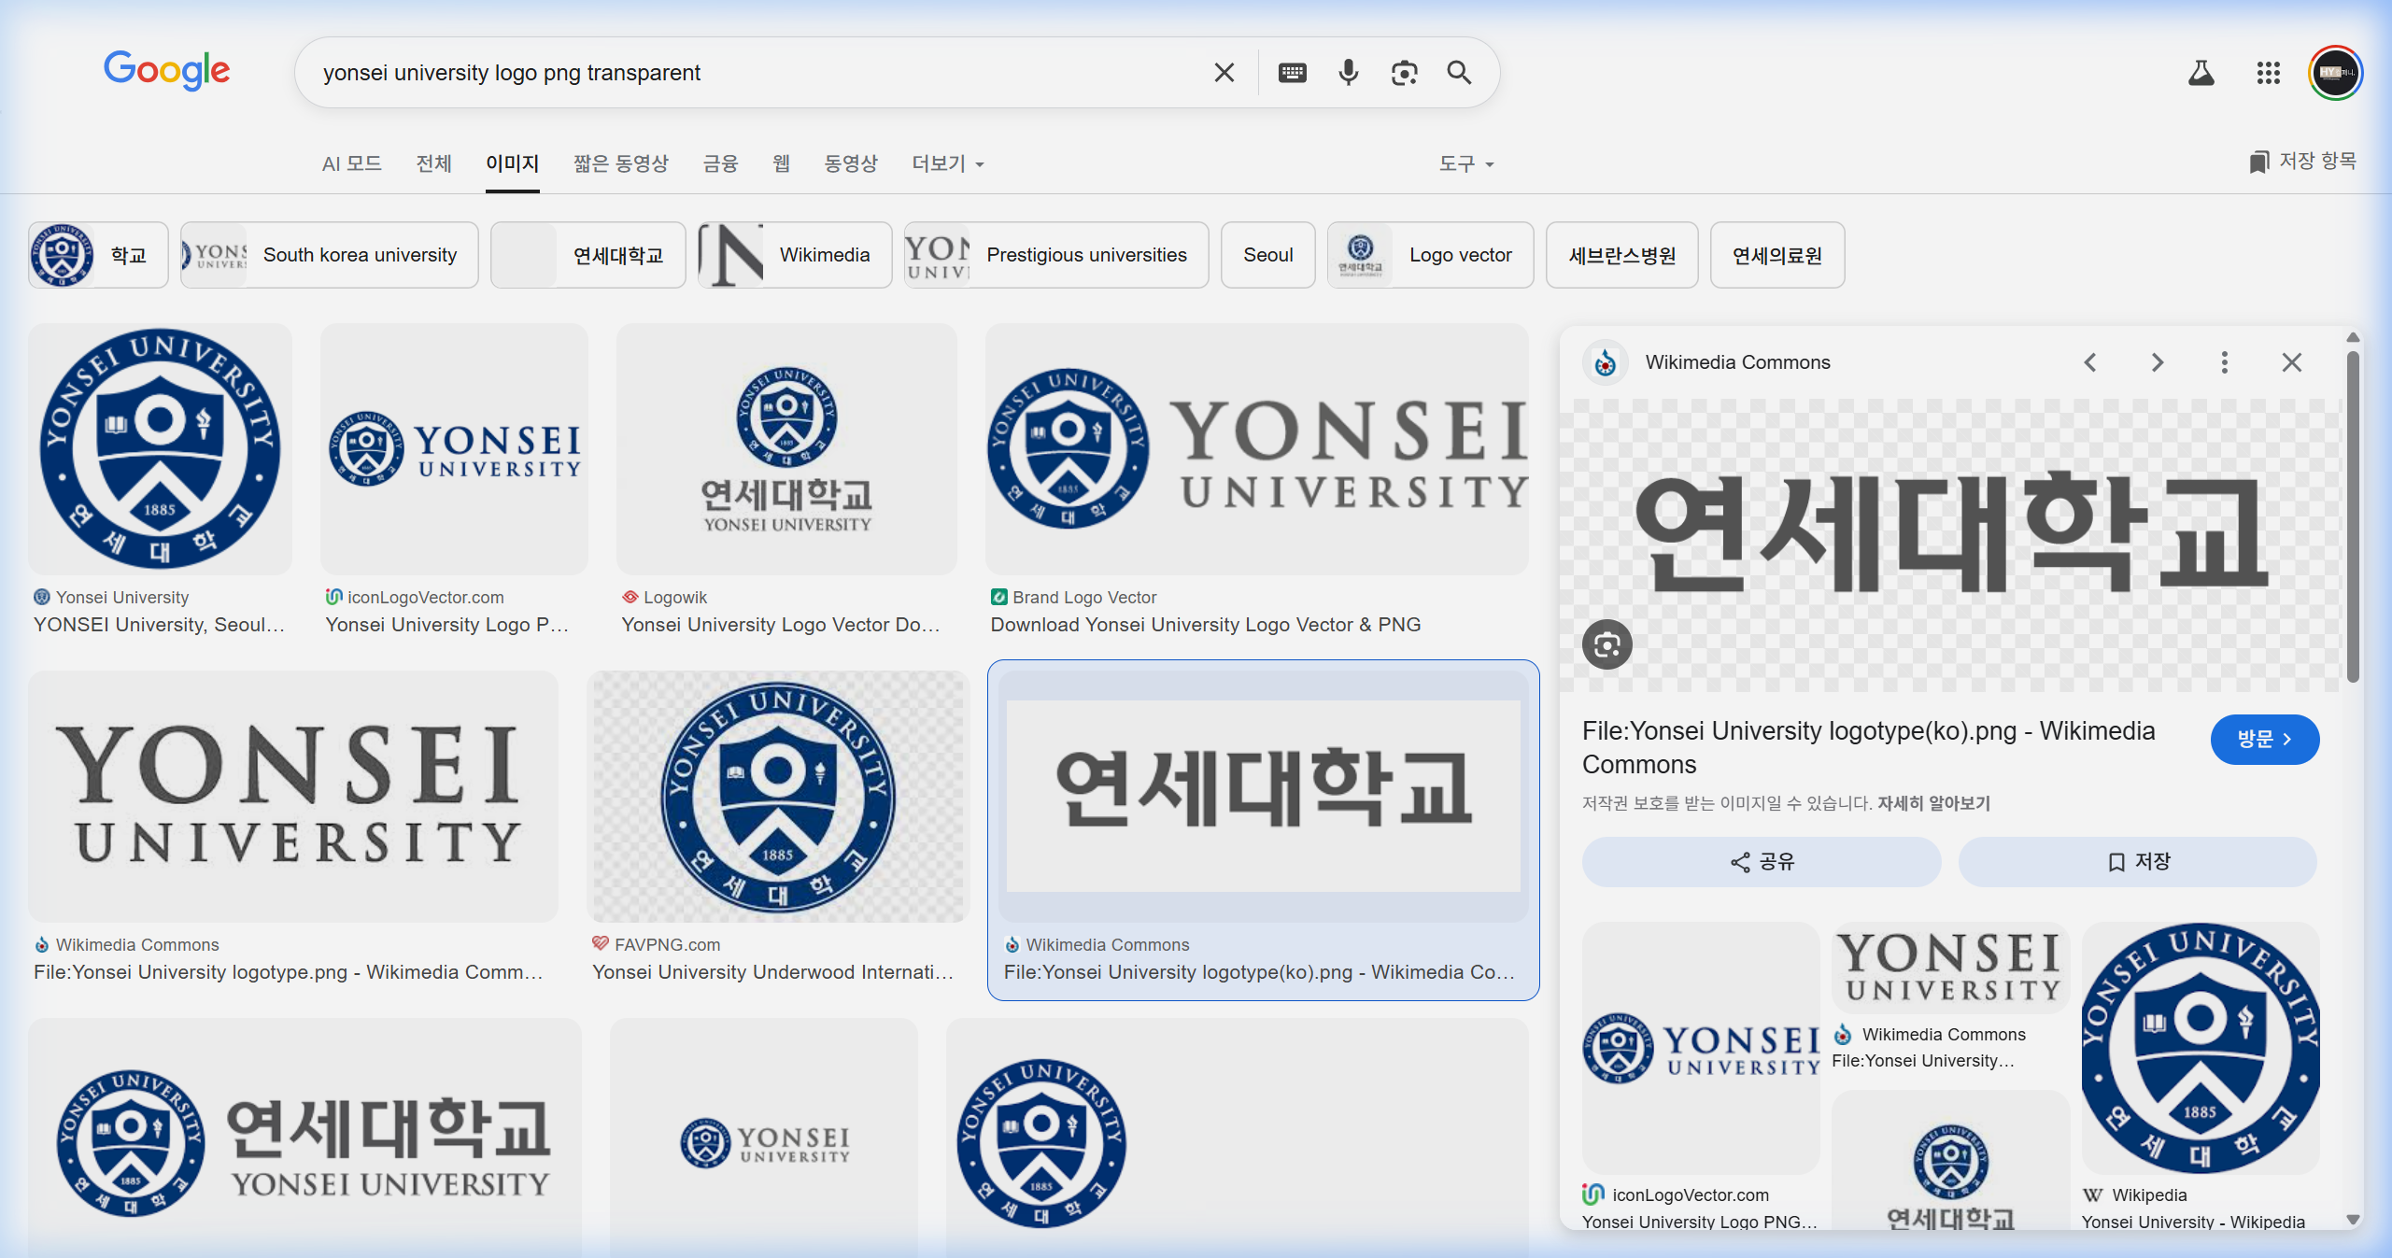Open Logowik Yonsei logo vector thumbnail
Image resolution: width=2392 pixels, height=1258 pixels.
tap(786, 449)
